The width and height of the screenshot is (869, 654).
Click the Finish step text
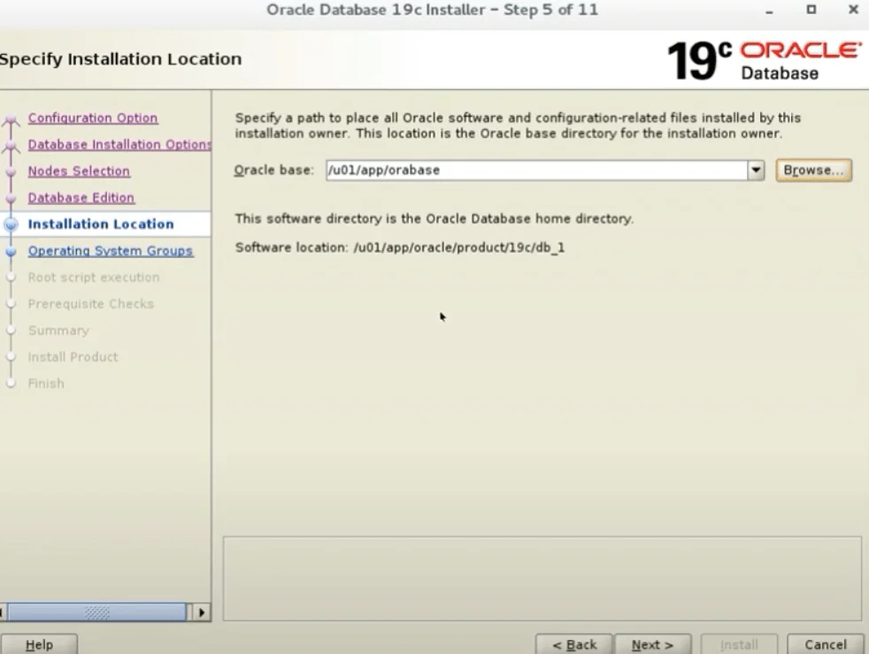click(46, 384)
